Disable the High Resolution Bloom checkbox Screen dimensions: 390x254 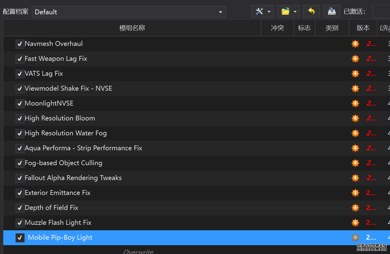point(20,119)
